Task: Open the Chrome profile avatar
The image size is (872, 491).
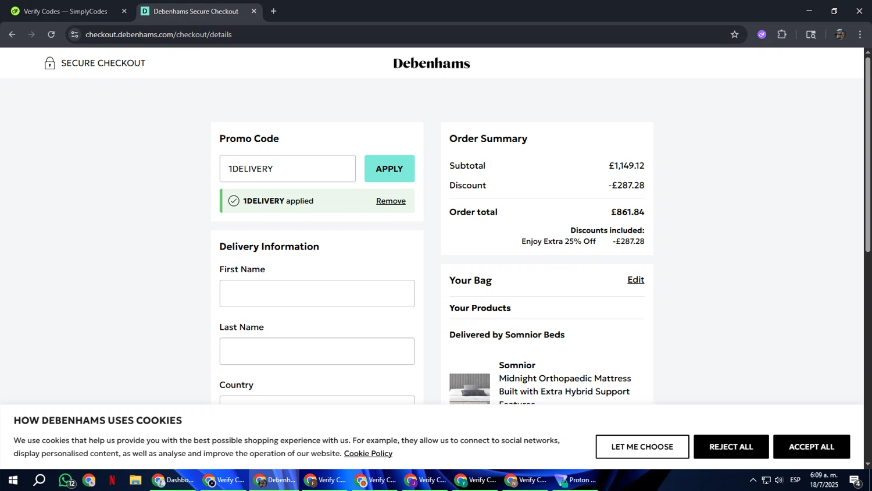Action: pos(839,34)
